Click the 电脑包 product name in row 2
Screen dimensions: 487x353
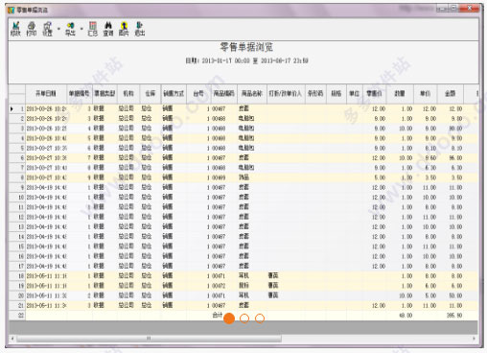[x=246, y=119]
